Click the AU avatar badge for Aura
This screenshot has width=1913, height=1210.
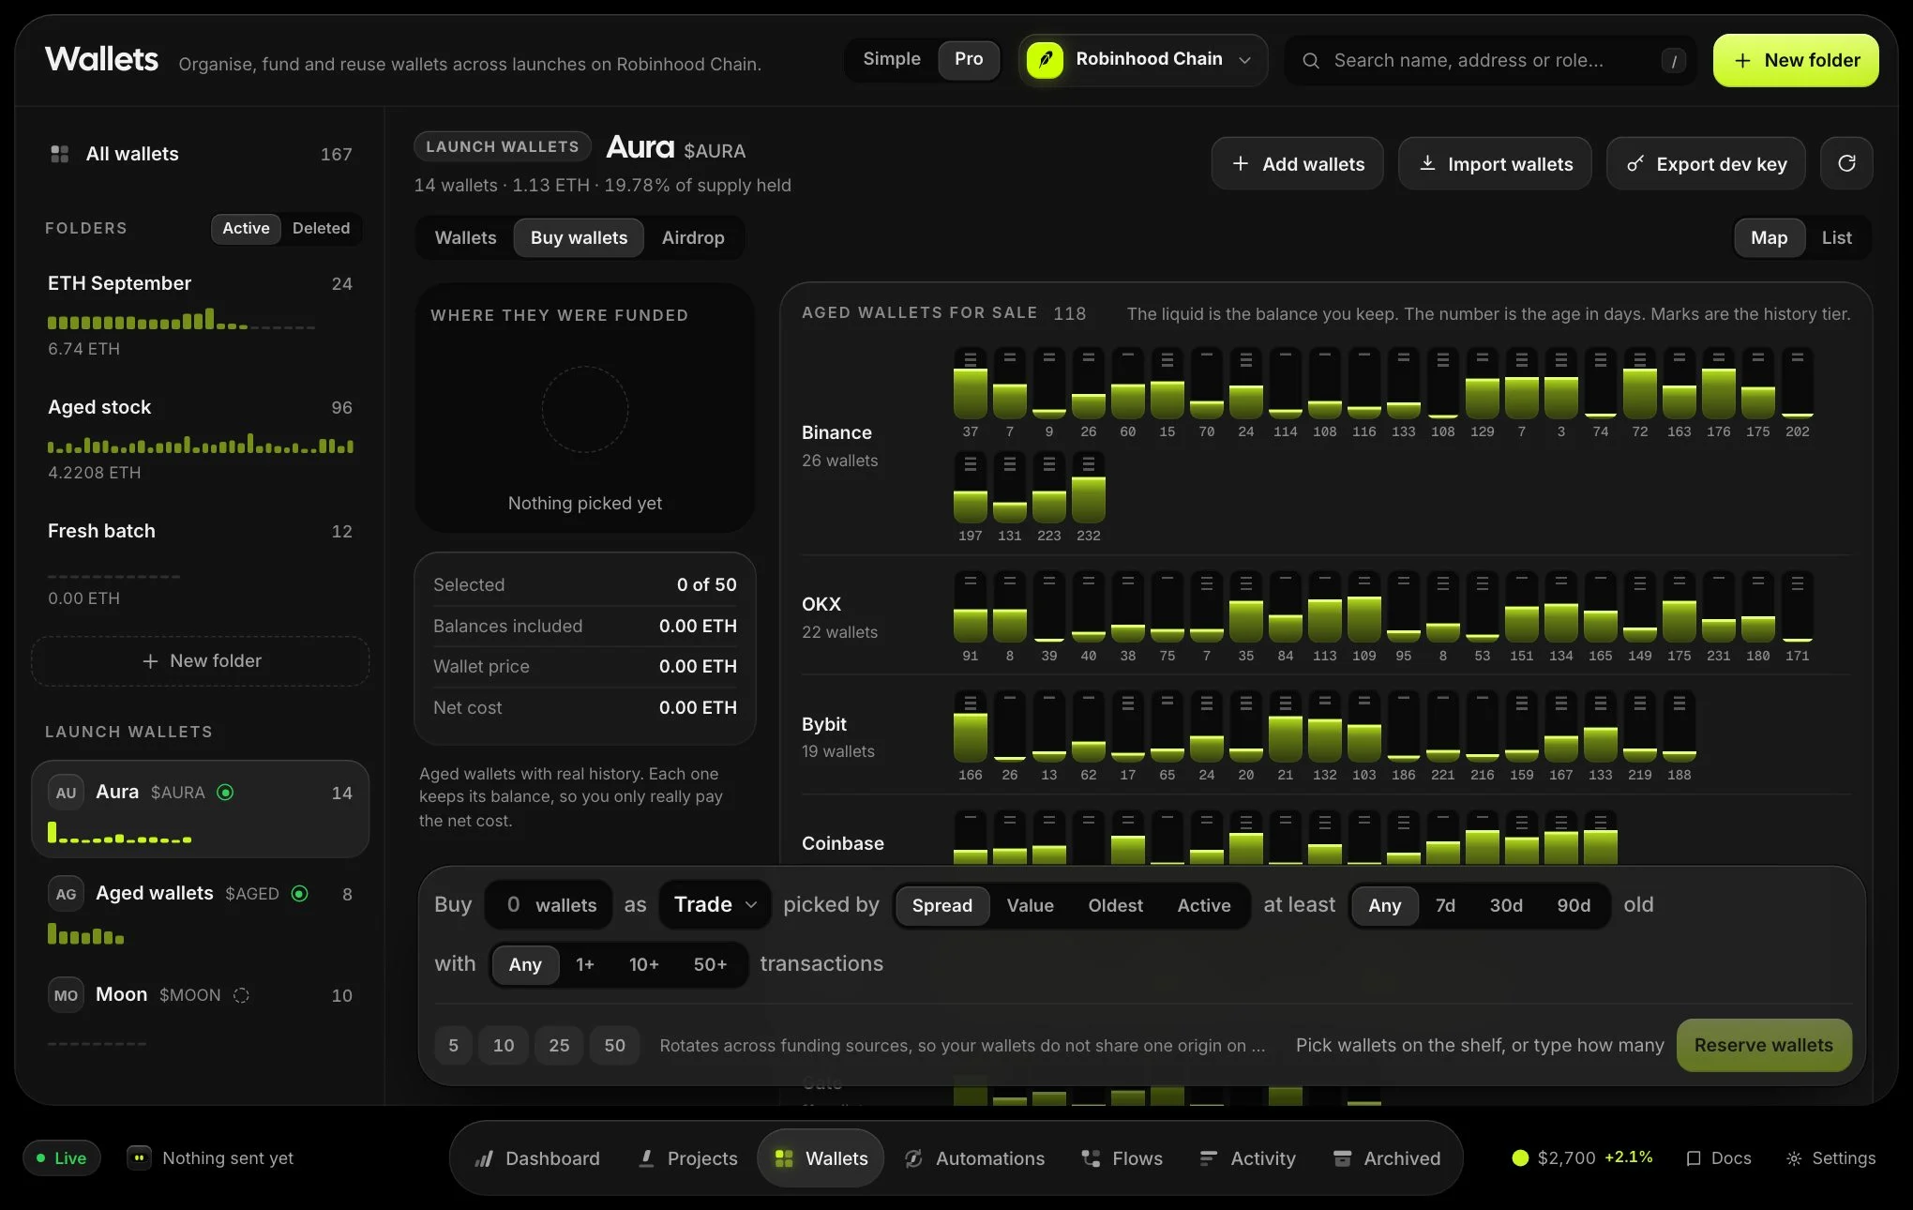coord(66,793)
